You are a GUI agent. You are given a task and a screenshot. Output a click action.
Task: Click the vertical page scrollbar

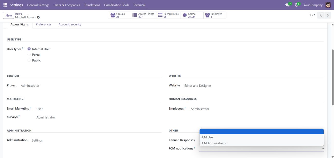tap(332, 77)
